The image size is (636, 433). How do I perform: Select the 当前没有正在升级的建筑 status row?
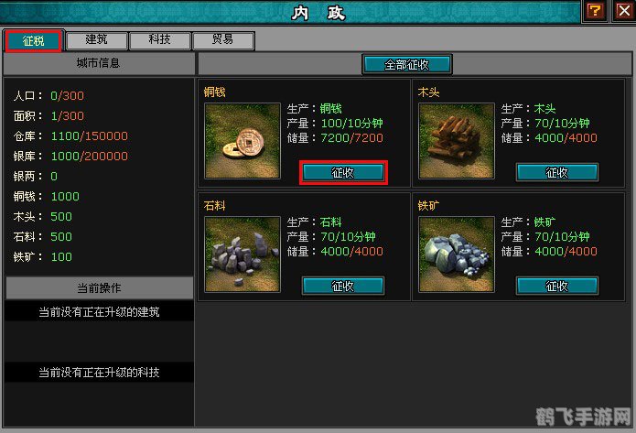tap(99, 311)
